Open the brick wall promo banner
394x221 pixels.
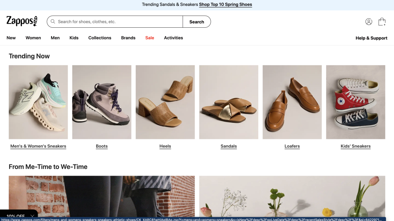102,196
